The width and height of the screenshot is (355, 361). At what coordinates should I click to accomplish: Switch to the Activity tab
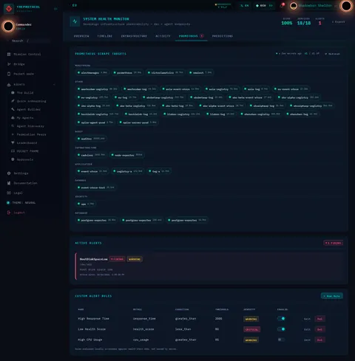pos(163,36)
